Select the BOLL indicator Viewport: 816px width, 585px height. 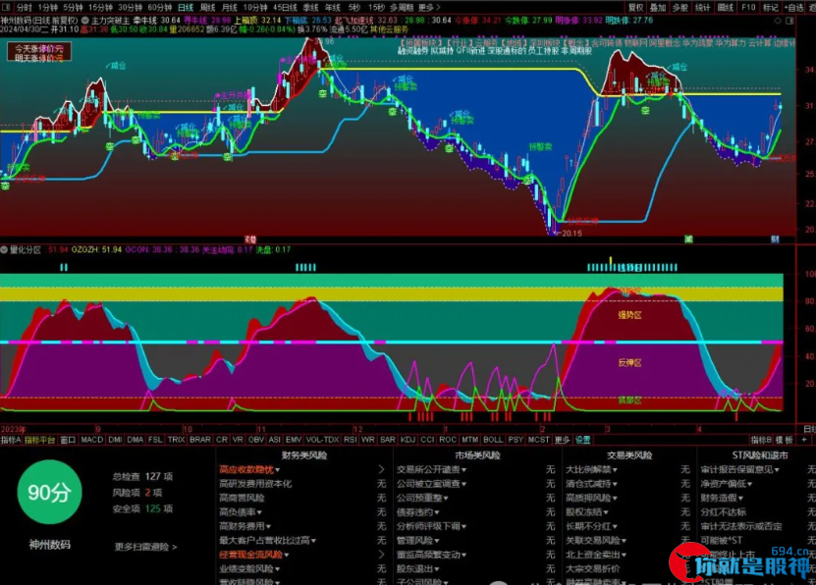[x=493, y=440]
